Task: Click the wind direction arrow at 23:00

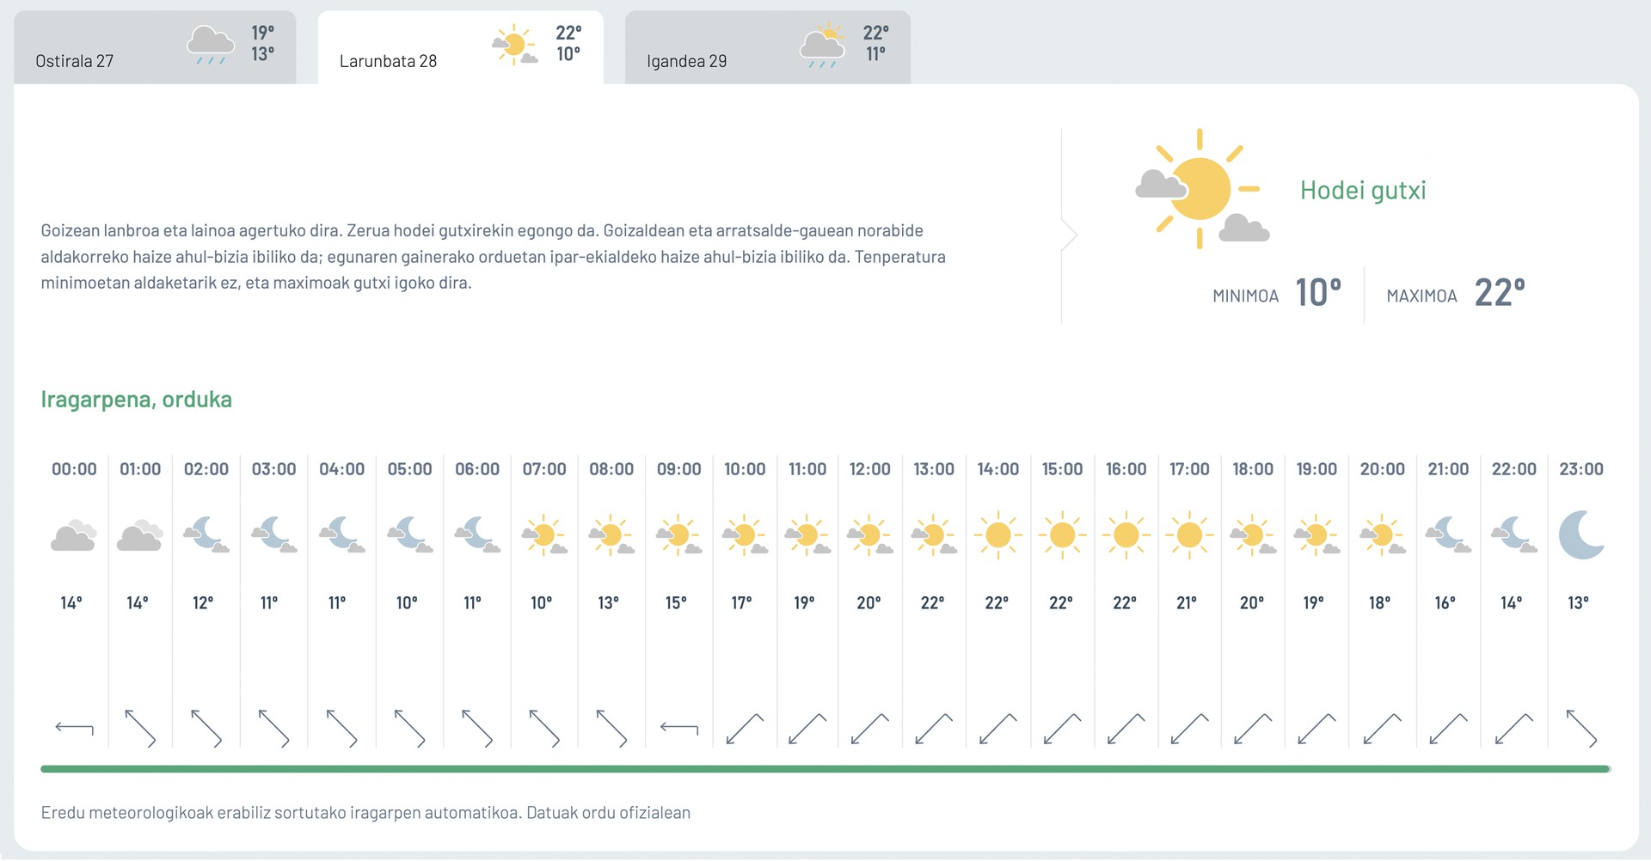Action: (x=1582, y=729)
